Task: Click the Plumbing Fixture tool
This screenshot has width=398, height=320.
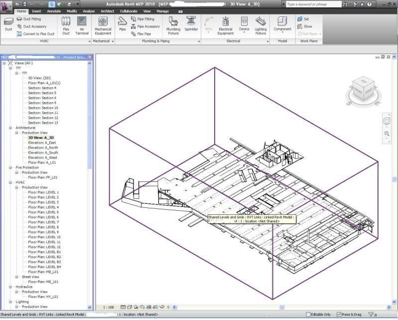Action: coord(173,25)
